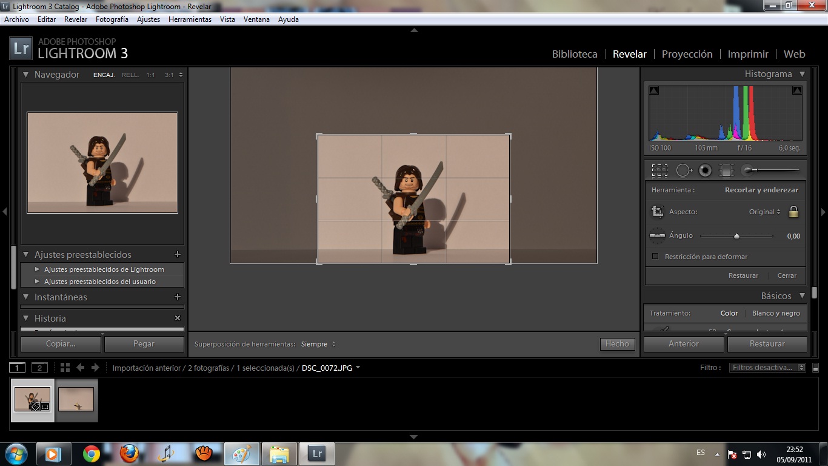
Task: Toggle shadow clipping indicator in histogram
Action: coord(654,90)
